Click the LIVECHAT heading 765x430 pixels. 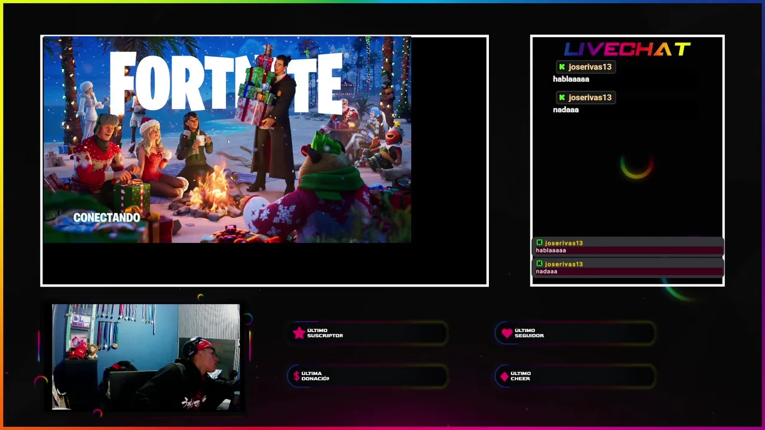[x=628, y=50]
